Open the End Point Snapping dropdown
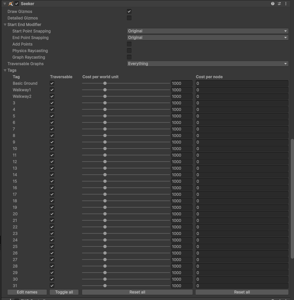Image resolution: width=294 pixels, height=300 pixels. tap(207, 38)
